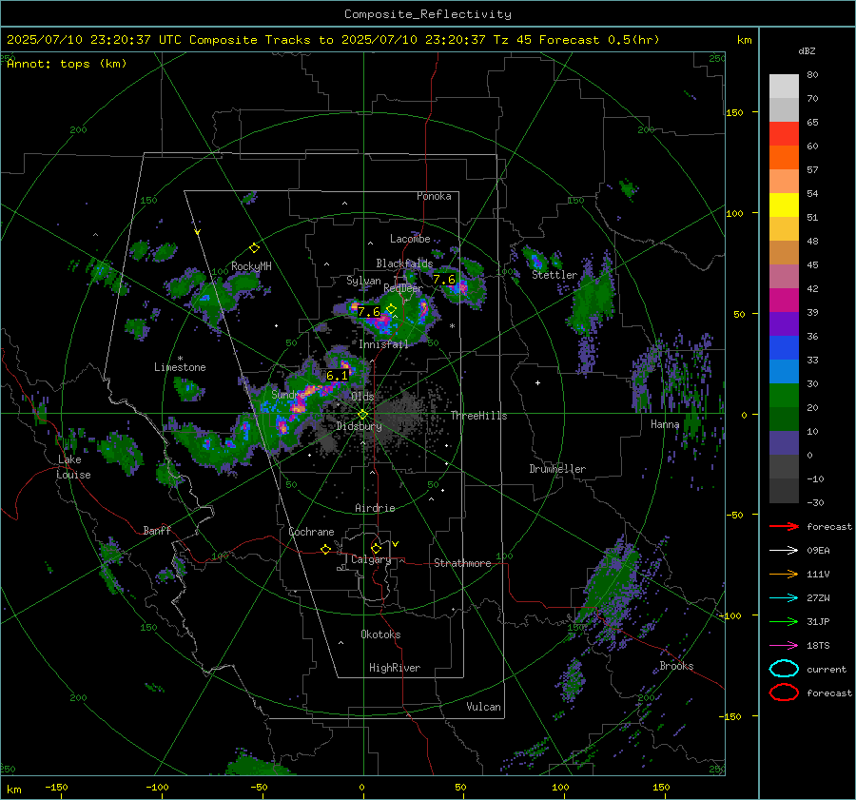
Task: Click the Brooks town label
Action: coord(676,665)
